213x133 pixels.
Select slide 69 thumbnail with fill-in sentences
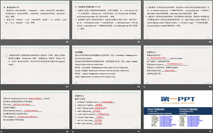(x=178, y=65)
